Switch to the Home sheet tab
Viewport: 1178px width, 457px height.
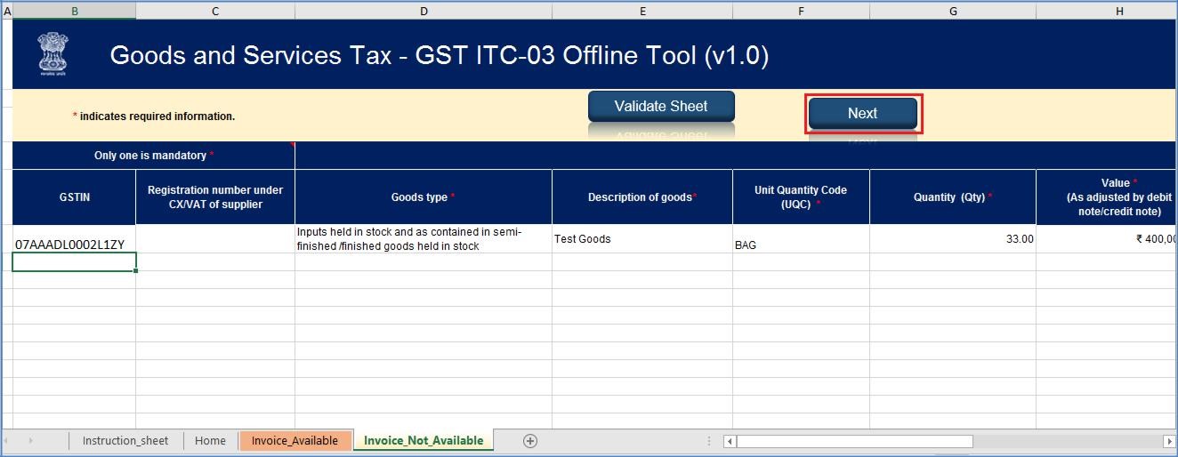[x=210, y=440]
